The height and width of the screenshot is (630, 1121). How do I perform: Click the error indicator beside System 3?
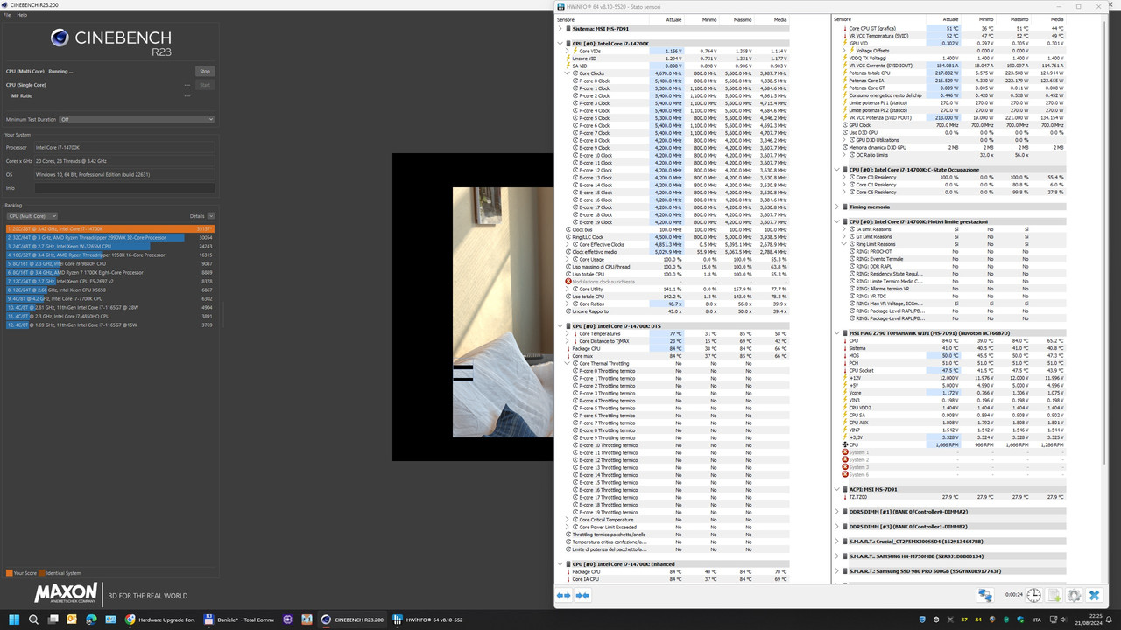[x=845, y=466]
